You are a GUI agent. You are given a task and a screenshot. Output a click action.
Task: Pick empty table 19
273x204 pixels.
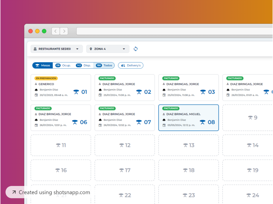247,170
